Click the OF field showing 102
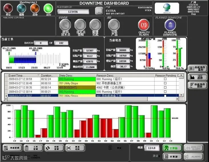Screen dimensions: 209x162 click(61, 43)
